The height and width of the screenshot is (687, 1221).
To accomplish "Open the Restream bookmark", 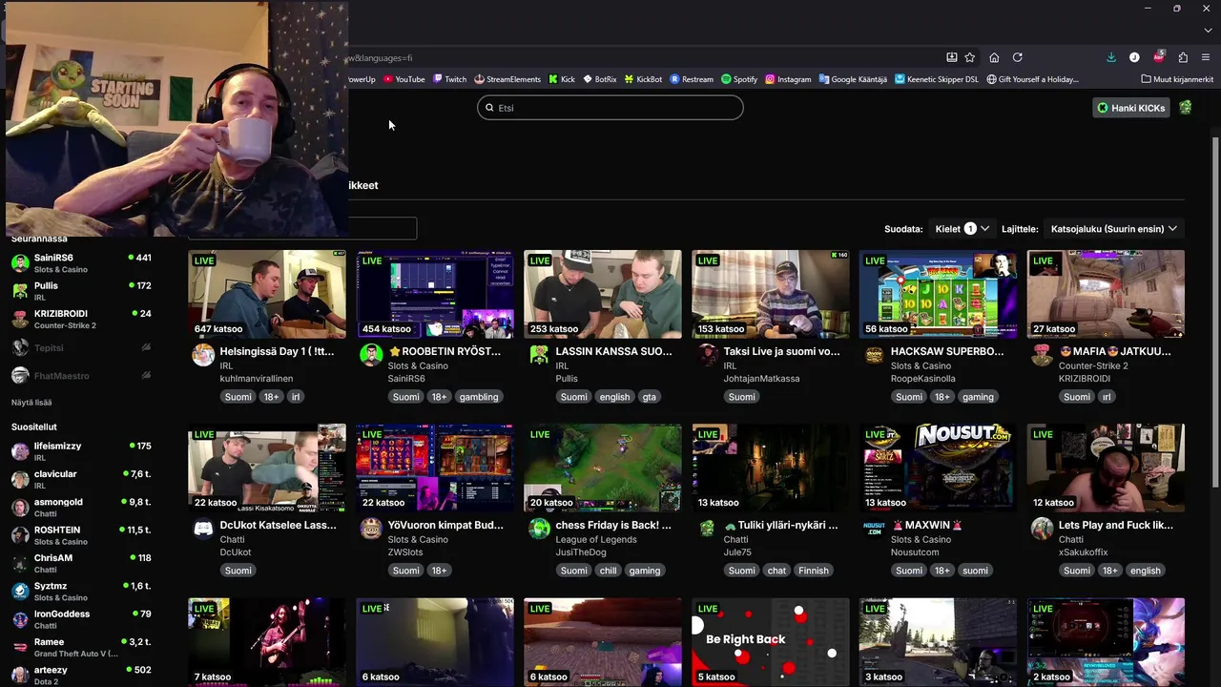I will coord(692,79).
